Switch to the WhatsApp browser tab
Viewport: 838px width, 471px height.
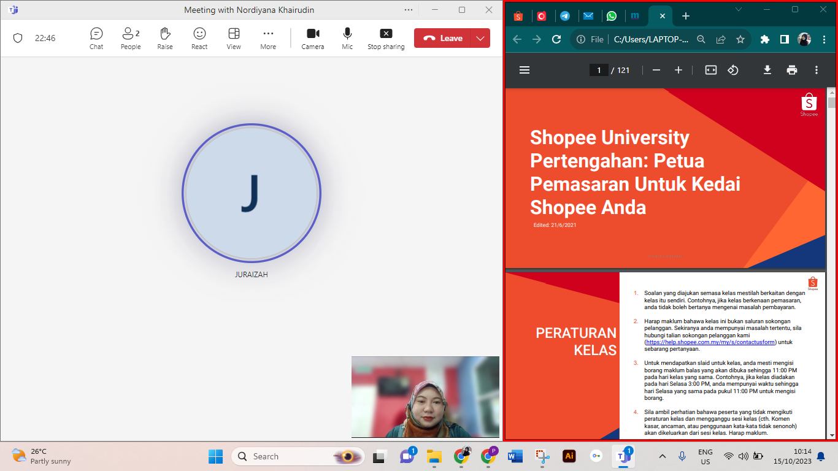tap(612, 16)
